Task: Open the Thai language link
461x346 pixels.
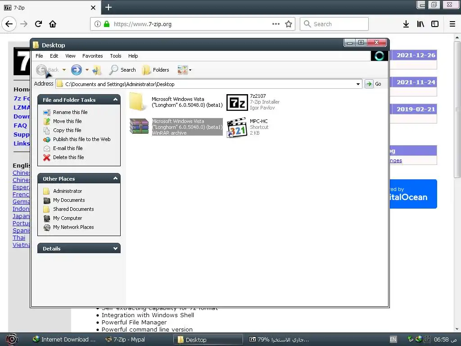Action: [x=19, y=238]
